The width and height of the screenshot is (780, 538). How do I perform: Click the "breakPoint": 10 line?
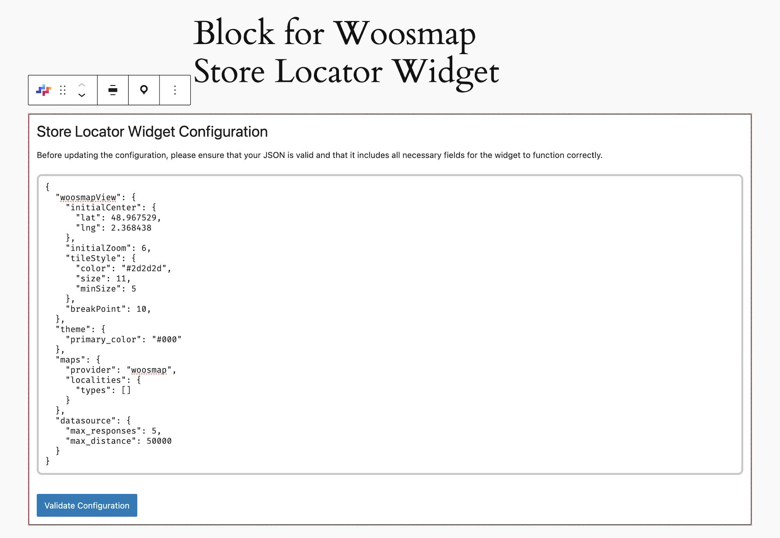108,309
